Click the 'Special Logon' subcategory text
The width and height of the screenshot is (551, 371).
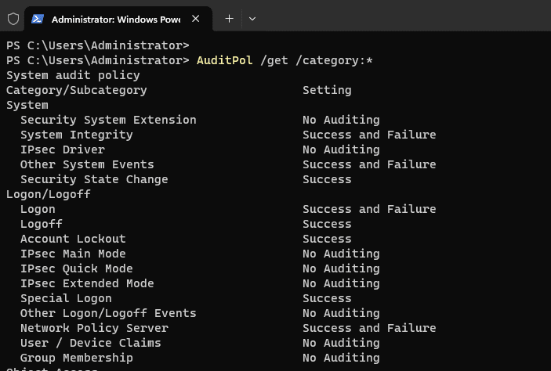point(66,298)
